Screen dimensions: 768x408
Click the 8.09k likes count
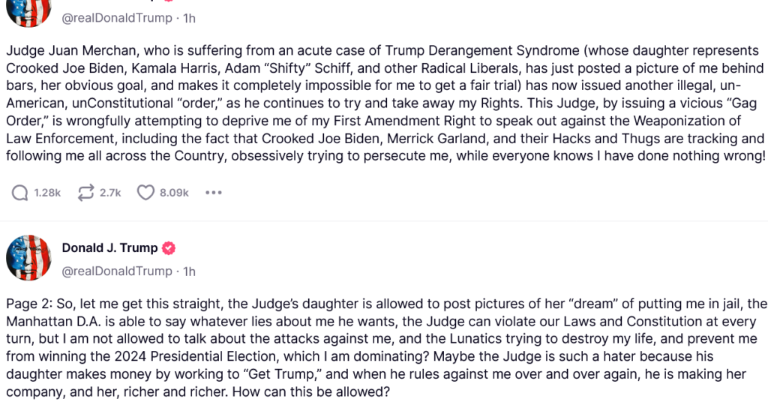pos(174,193)
